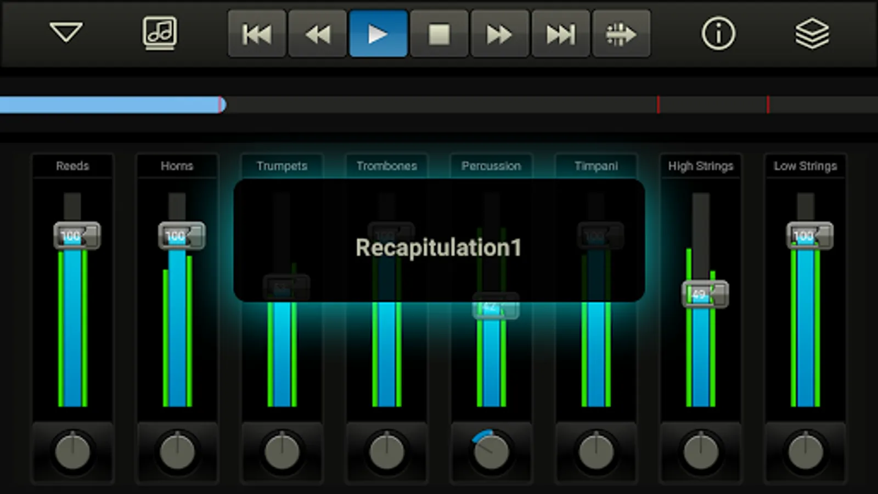Open the dropdown triangle menu
Screen dimensions: 878x494
[x=66, y=32]
